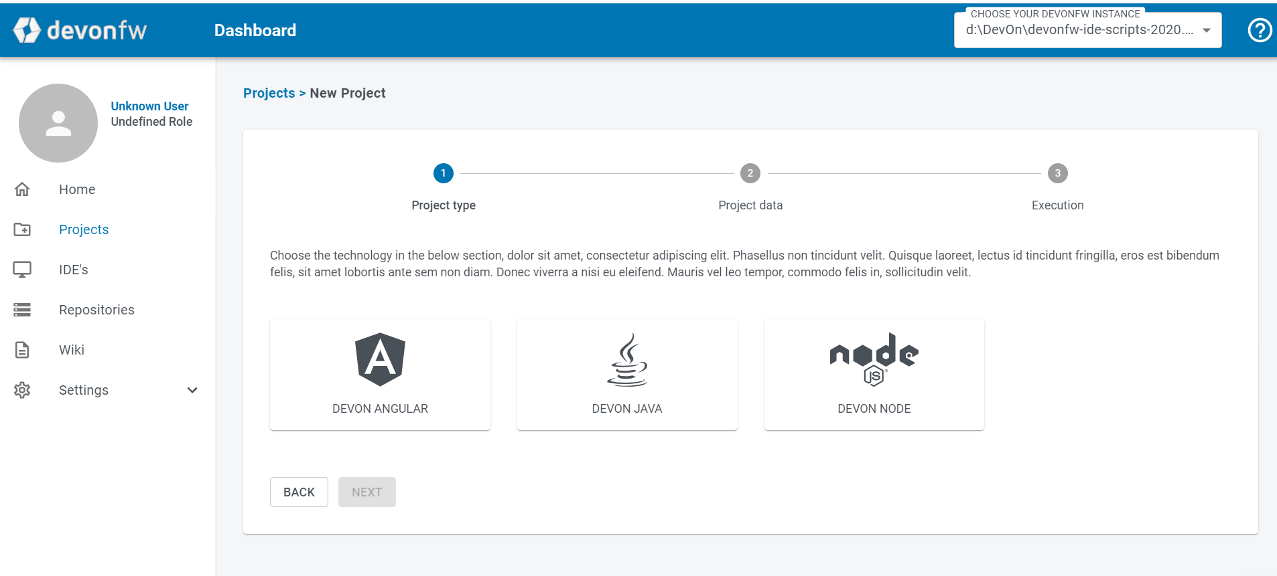Expand the Settings chevron arrow
This screenshot has height=576, width=1277.
[192, 390]
